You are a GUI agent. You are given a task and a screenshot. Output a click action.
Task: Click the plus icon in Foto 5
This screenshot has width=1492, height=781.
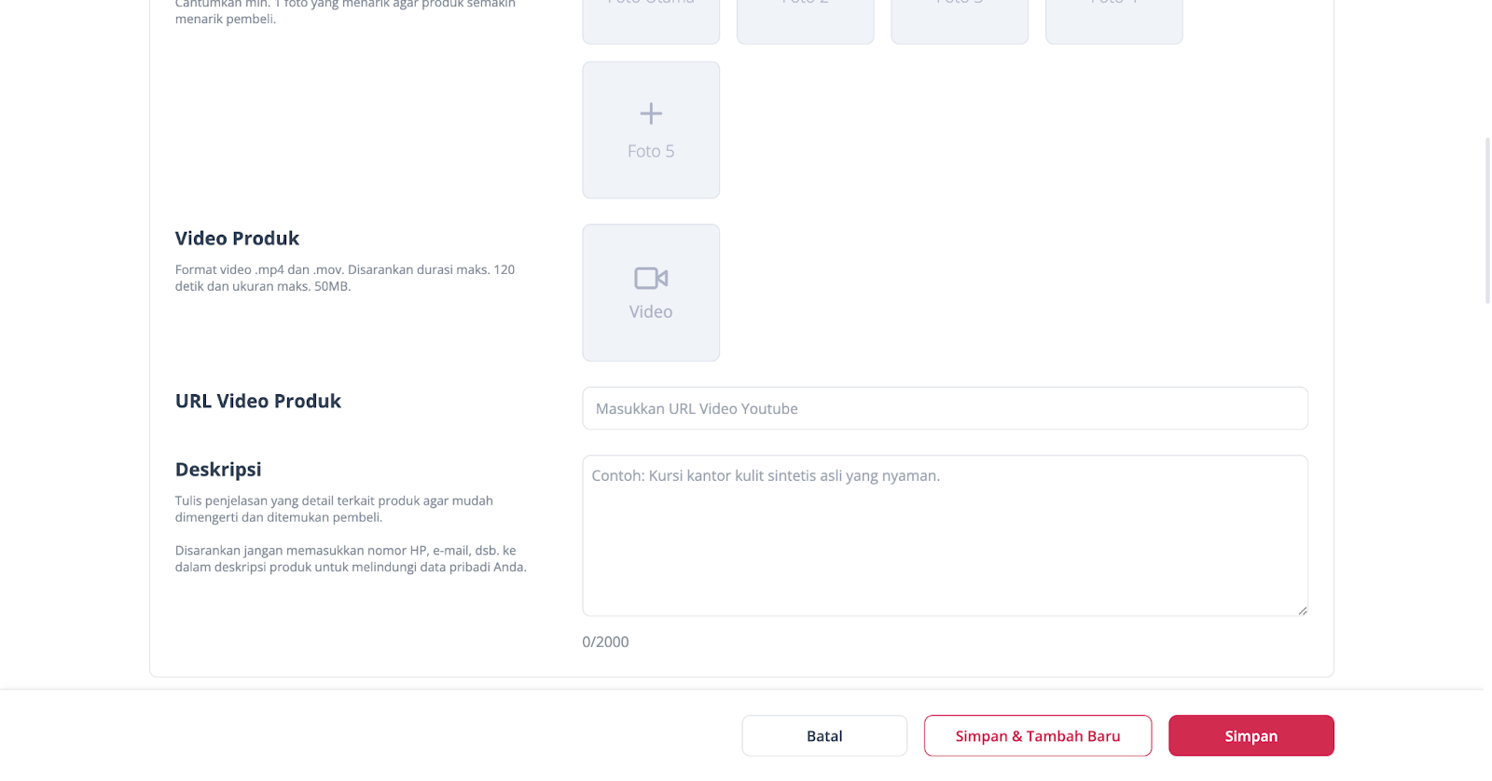click(x=651, y=114)
